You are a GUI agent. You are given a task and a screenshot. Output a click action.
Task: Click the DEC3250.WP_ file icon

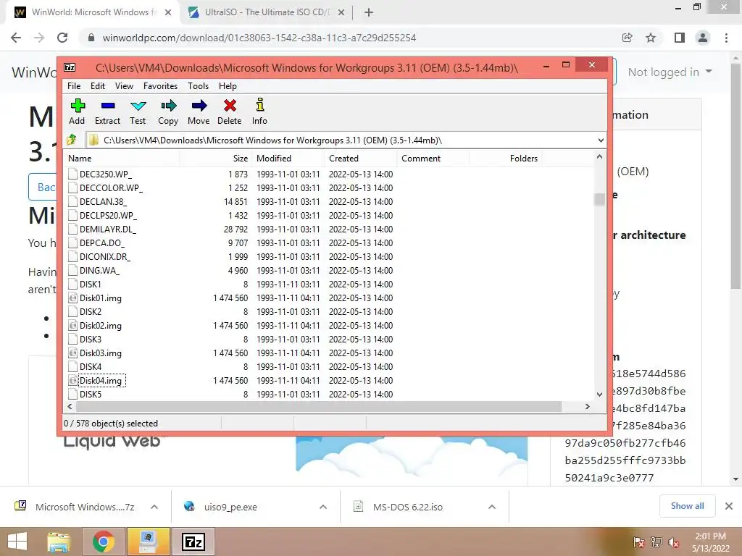click(x=72, y=174)
